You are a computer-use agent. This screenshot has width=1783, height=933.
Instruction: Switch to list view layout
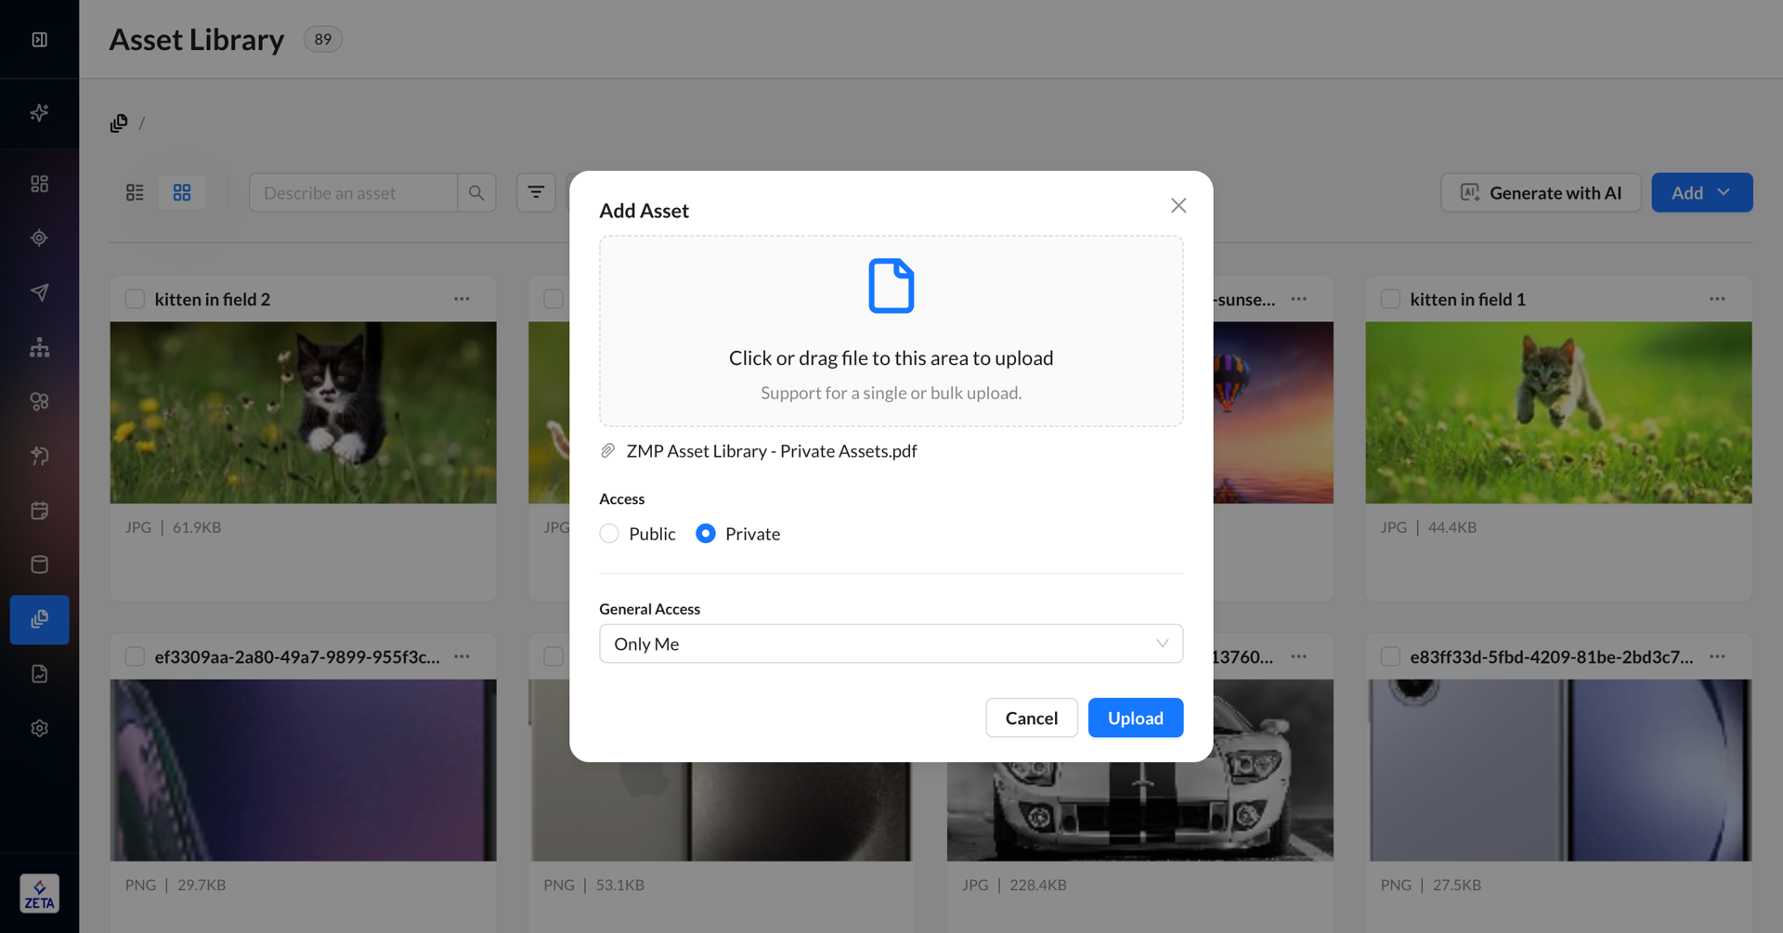pyautogui.click(x=135, y=192)
